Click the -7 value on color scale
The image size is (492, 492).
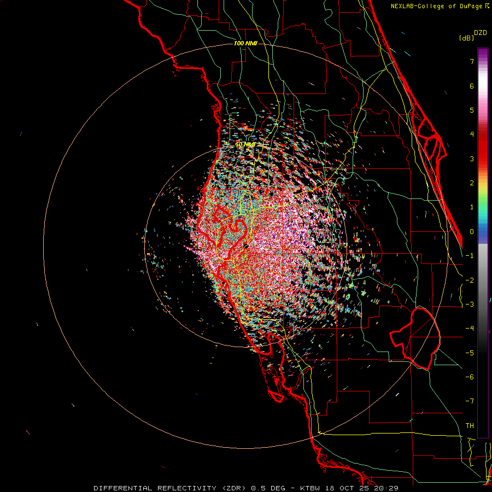pyautogui.click(x=470, y=401)
